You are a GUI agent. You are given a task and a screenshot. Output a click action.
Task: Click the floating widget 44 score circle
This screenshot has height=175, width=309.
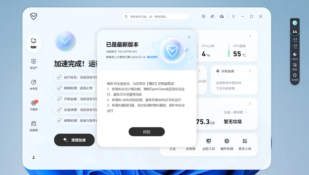click(x=295, y=32)
